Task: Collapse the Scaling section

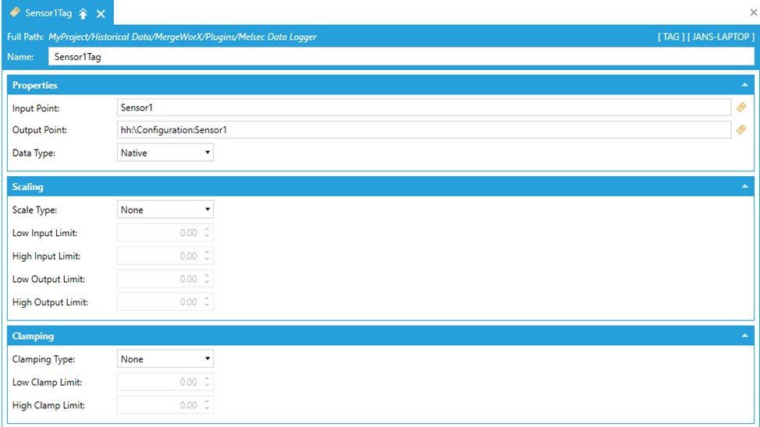Action: 745,186
